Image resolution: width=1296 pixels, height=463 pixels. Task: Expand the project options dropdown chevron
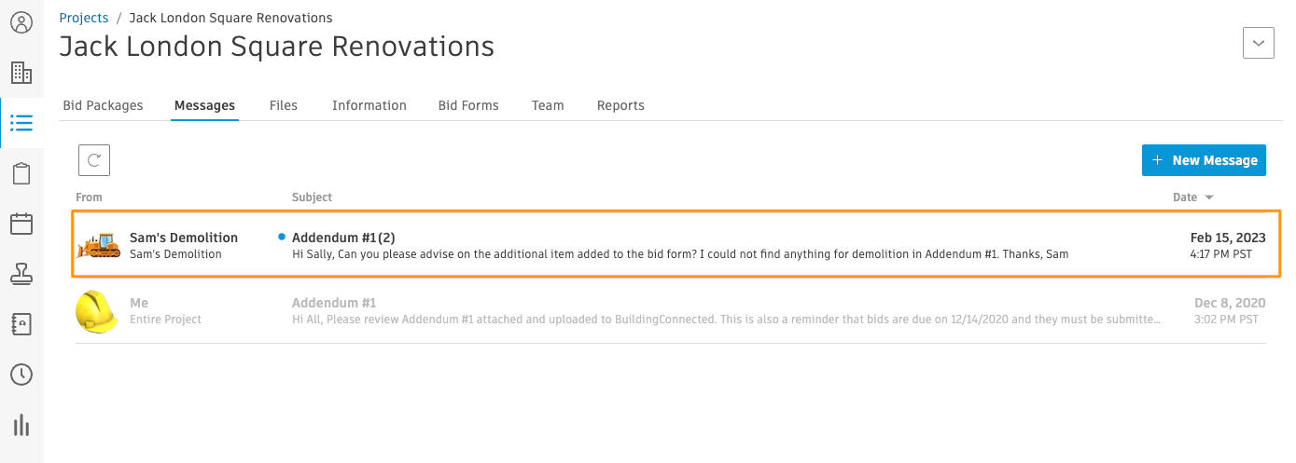tap(1259, 43)
